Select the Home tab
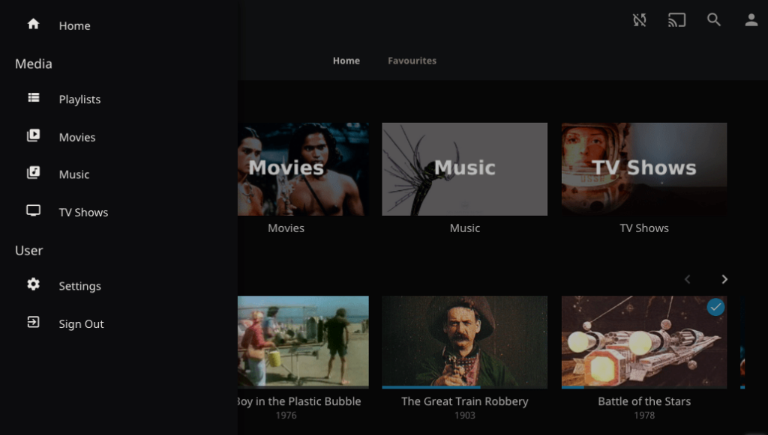This screenshot has width=768, height=435. tap(346, 61)
